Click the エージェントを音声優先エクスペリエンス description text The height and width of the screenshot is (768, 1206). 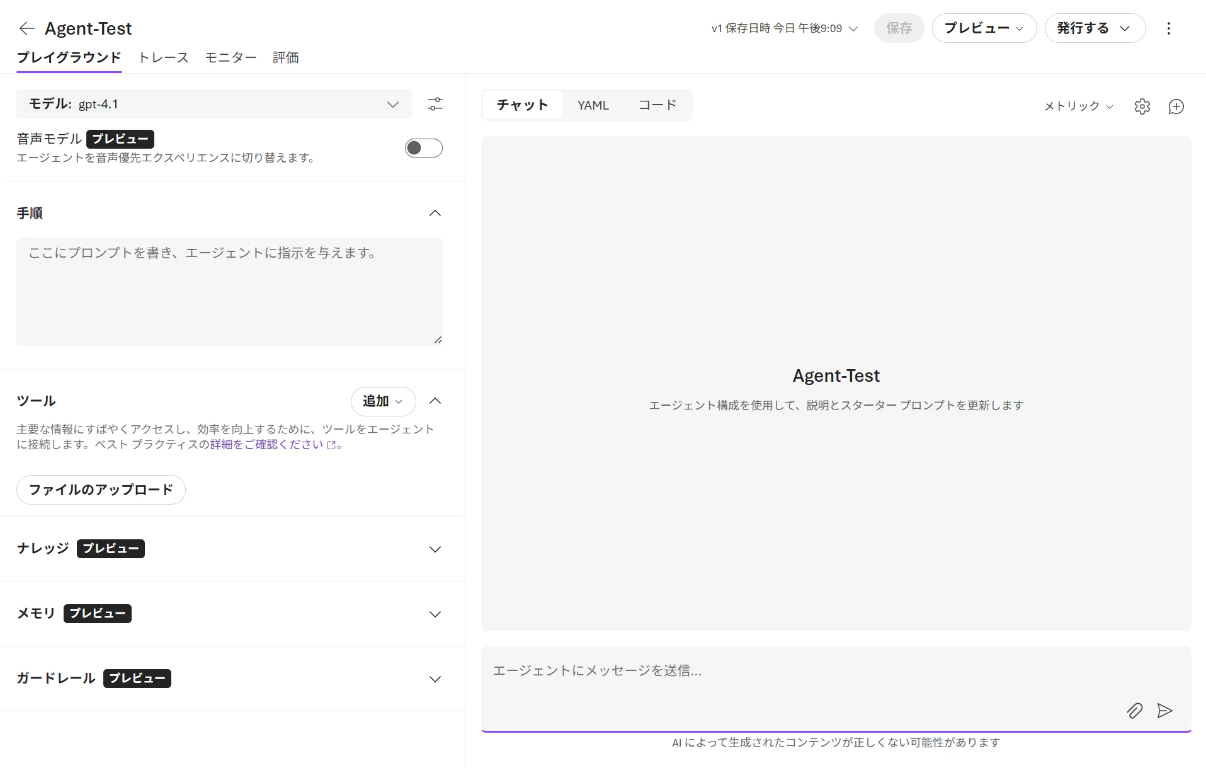(x=166, y=158)
